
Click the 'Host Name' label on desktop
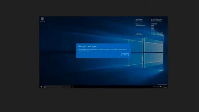tap(139, 19)
